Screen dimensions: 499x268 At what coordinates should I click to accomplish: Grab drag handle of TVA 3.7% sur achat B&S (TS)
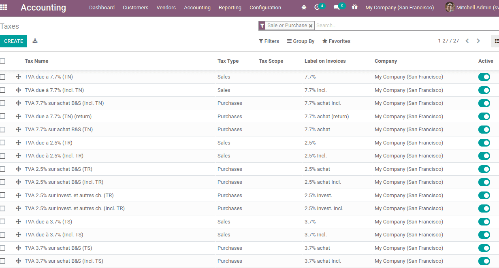(x=18, y=248)
